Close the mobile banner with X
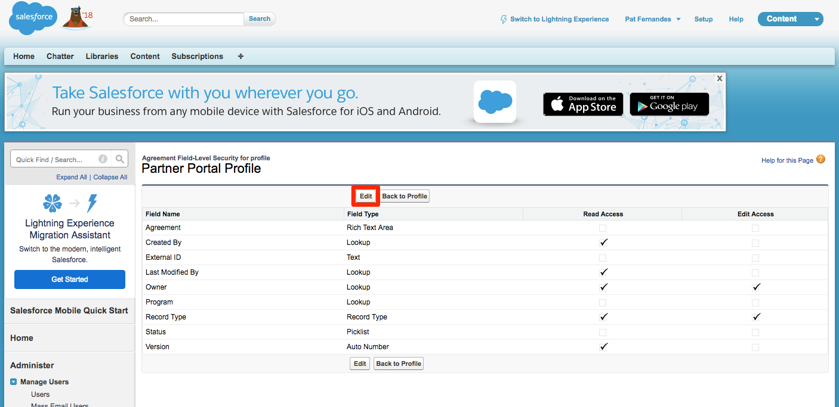 720,78
